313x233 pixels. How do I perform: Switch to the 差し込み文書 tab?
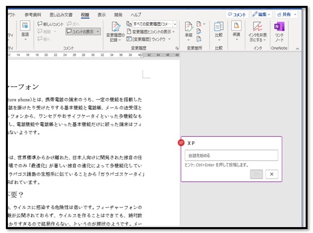point(61,15)
